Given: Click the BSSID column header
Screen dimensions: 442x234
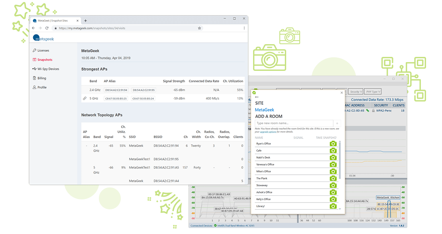Looking at the screenshot, I should pos(158,137).
